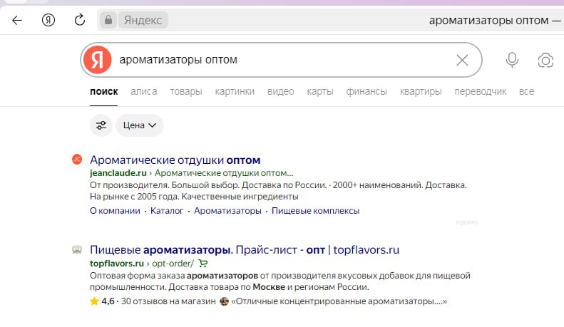The height and width of the screenshot is (327, 564).
Task: Start voice search with microphone icon
Action: tap(512, 60)
